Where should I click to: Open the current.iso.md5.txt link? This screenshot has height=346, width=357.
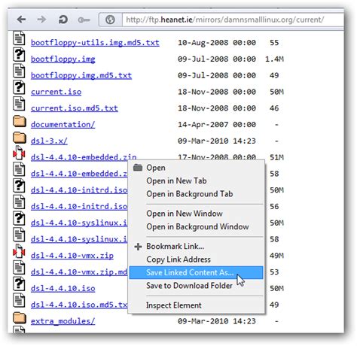click(75, 108)
